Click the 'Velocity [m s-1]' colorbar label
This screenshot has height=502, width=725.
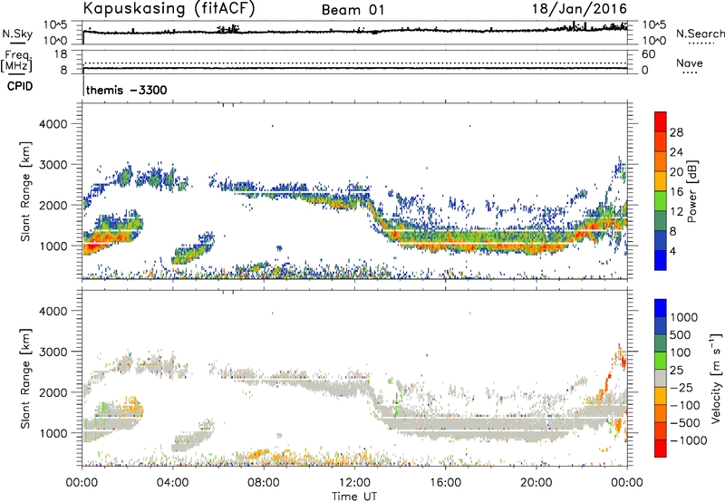pos(716,378)
